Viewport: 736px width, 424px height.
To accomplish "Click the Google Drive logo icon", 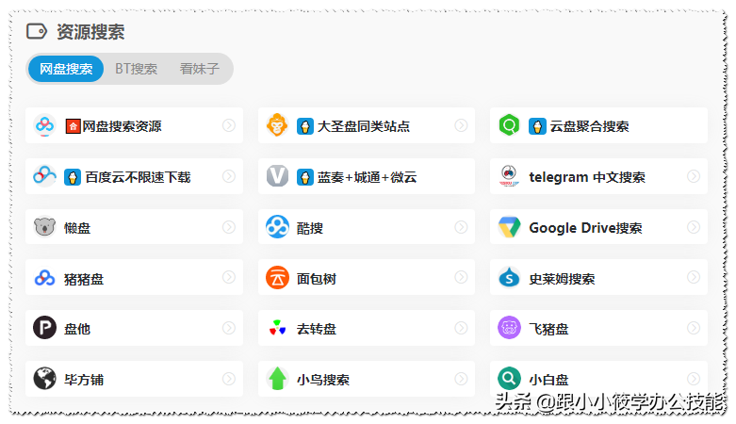I will pos(509,227).
